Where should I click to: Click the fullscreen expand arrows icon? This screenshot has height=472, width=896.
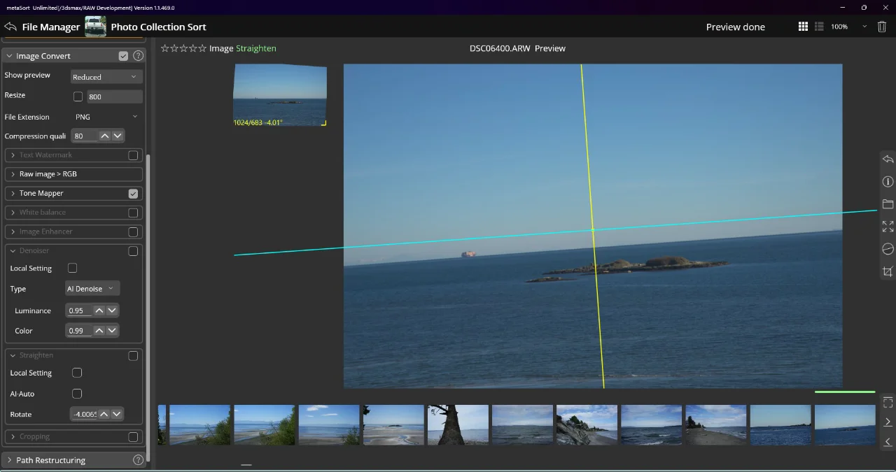pos(888,227)
